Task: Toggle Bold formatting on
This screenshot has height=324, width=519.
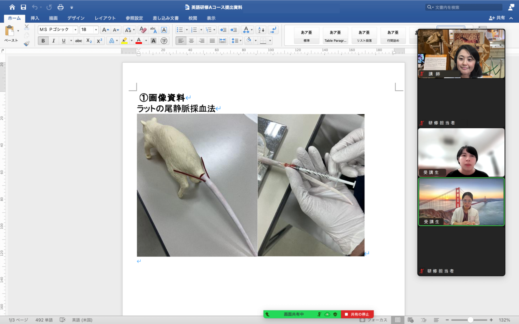Action: coord(43,40)
